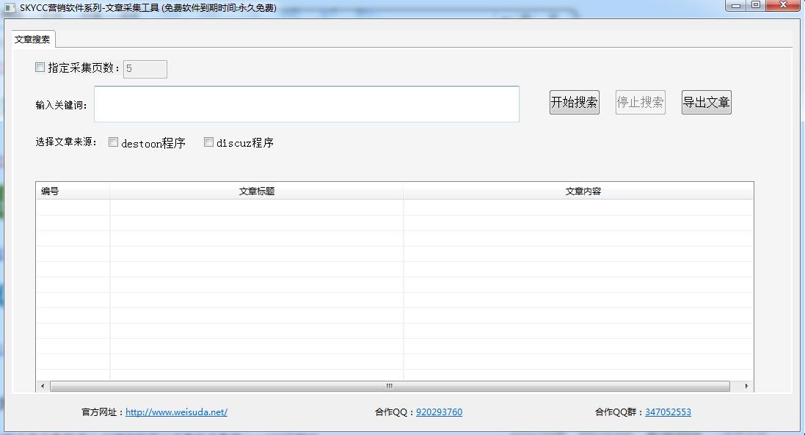Screen dimensions: 805x435
Task: Enable the 指定采集页数 checkbox
Action: pos(40,67)
